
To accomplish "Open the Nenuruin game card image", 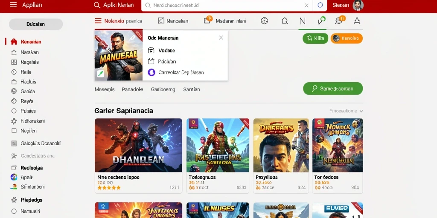I will point(338,145).
